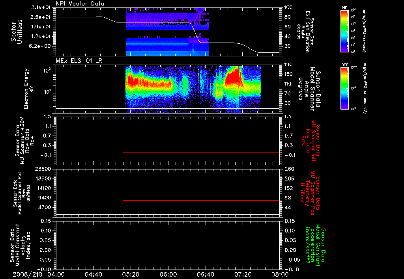This screenshot has height=279, width=404.
Task: Click the 1.2e+01 sector tick label
Action: coord(41,37)
